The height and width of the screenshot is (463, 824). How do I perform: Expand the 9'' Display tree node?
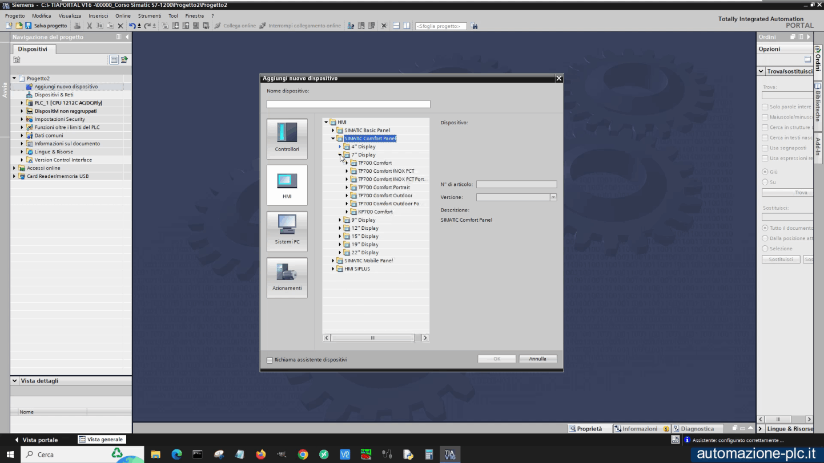340,220
